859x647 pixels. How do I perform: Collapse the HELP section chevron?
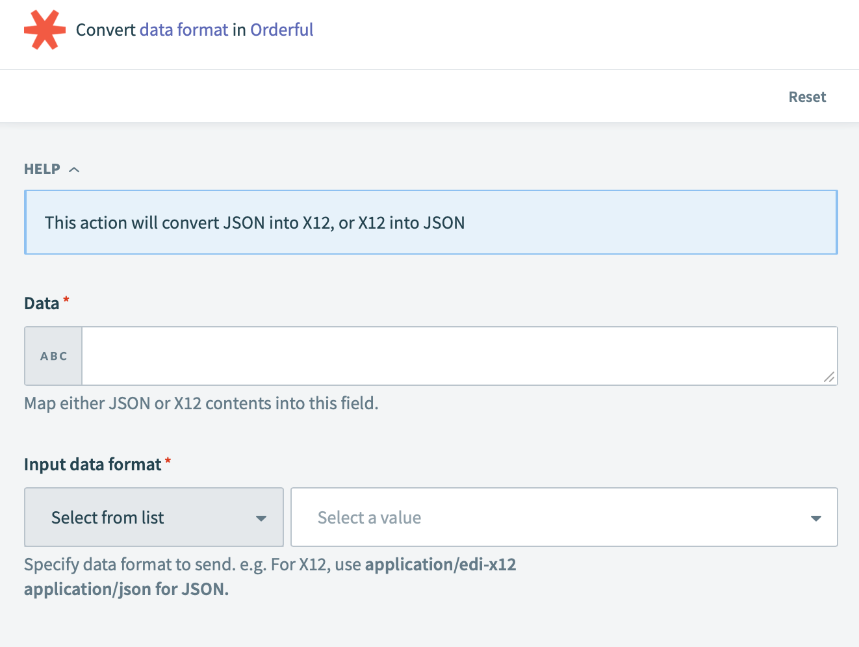pyautogui.click(x=74, y=170)
